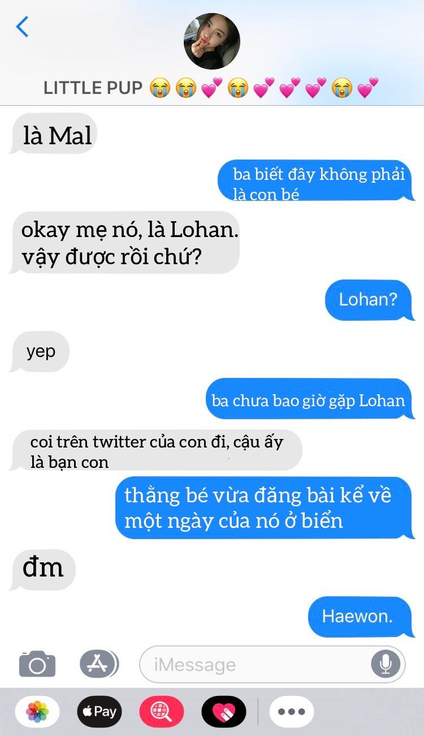Tap the "Haewon." sent message
The height and width of the screenshot is (736, 424).
pyautogui.click(x=362, y=617)
